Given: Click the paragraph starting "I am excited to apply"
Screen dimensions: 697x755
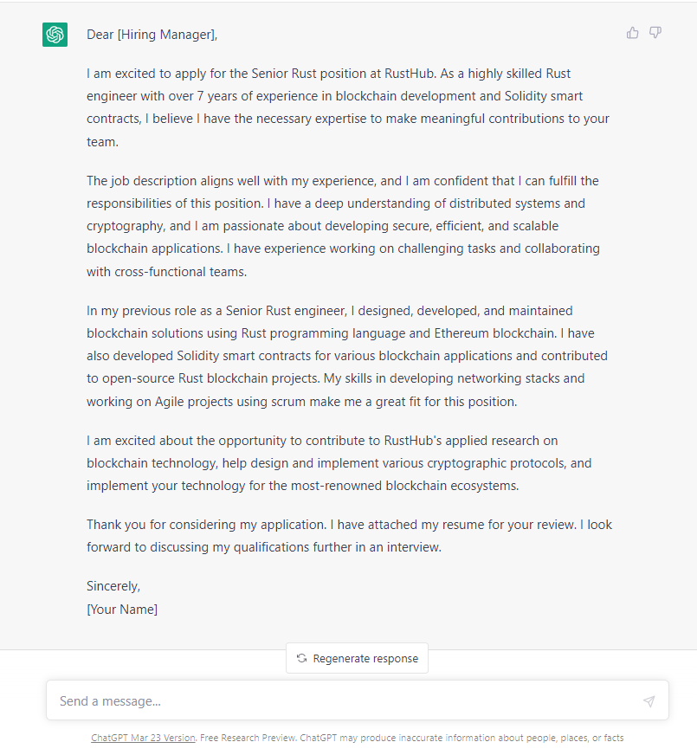Looking at the screenshot, I should (x=346, y=107).
